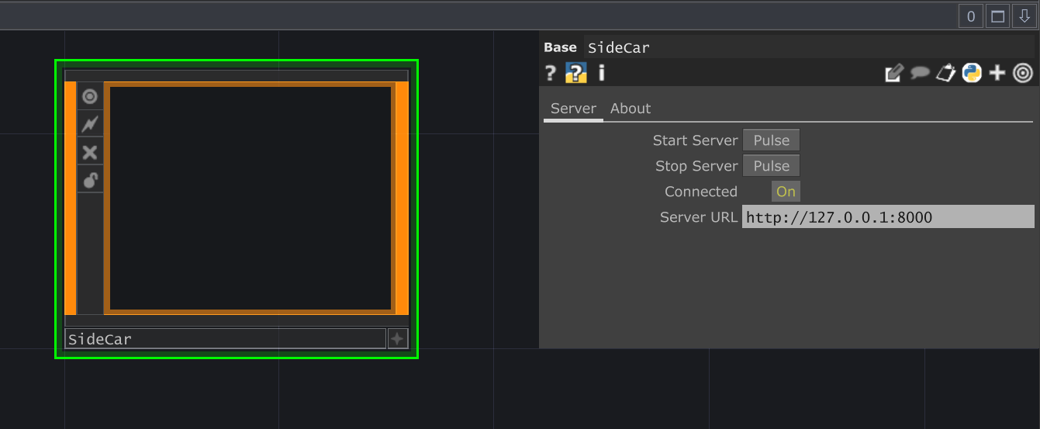Click the pencil comment icon in parameter panel
The height and width of the screenshot is (429, 1040).
pyautogui.click(x=894, y=73)
